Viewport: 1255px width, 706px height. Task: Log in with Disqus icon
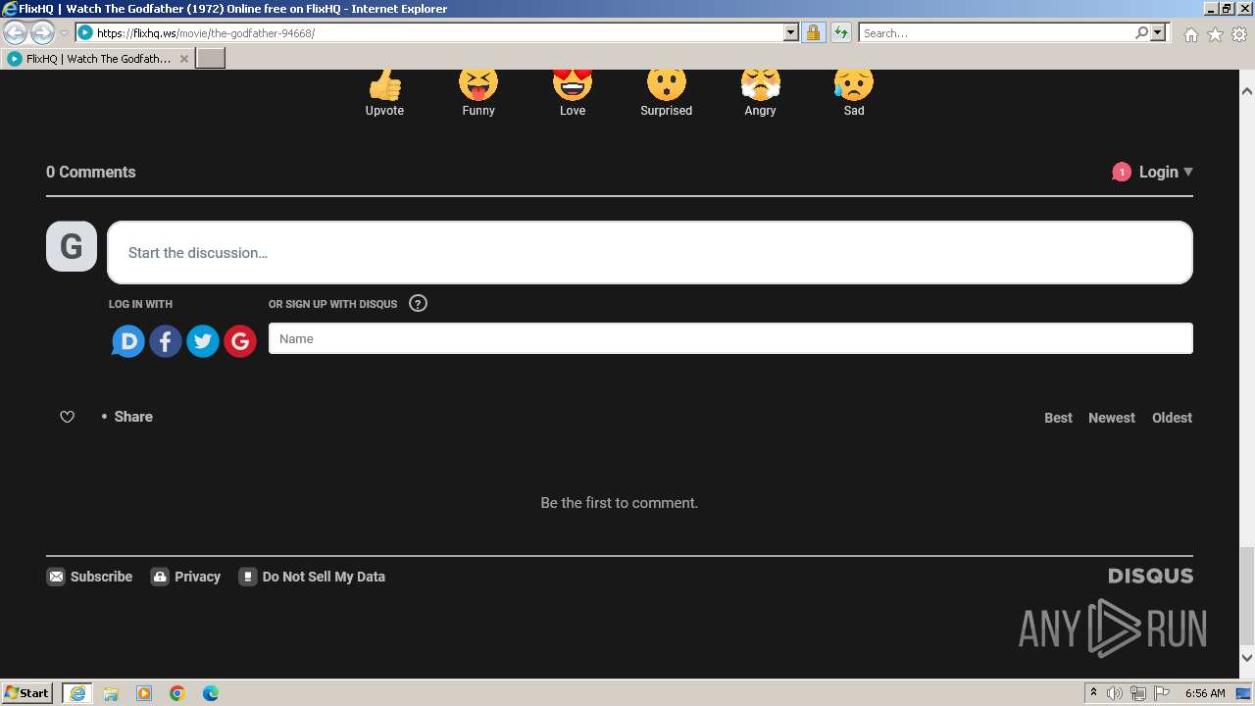click(x=128, y=341)
